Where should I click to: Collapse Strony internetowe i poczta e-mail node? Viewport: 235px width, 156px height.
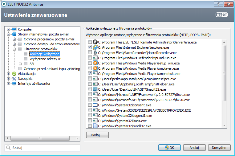8,34
